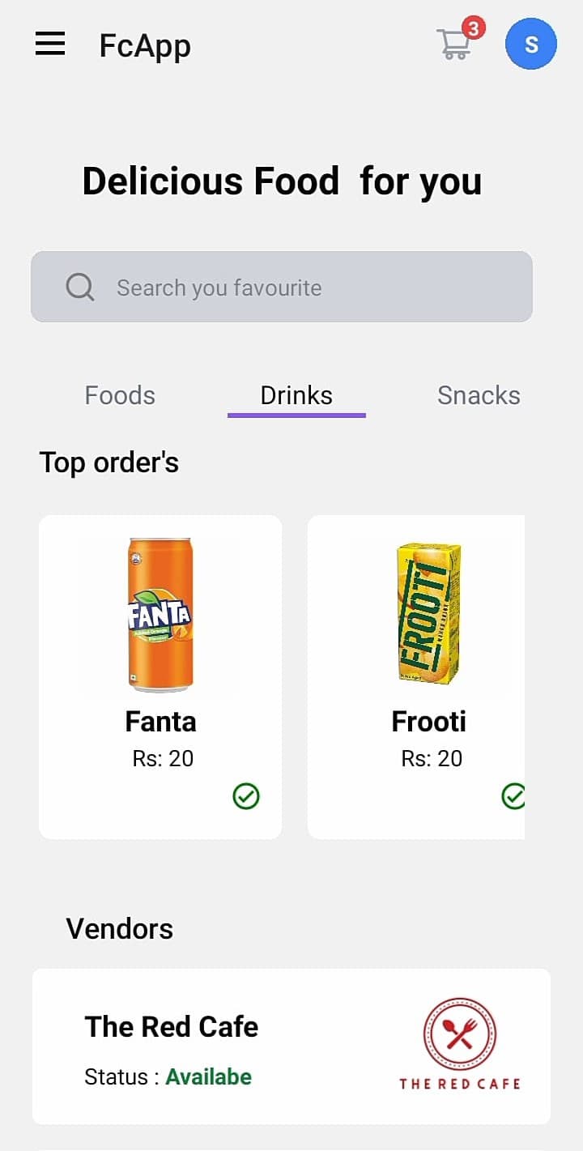Click the green Availabe status text
Screen dimensions: 583x1151
[209, 1077]
